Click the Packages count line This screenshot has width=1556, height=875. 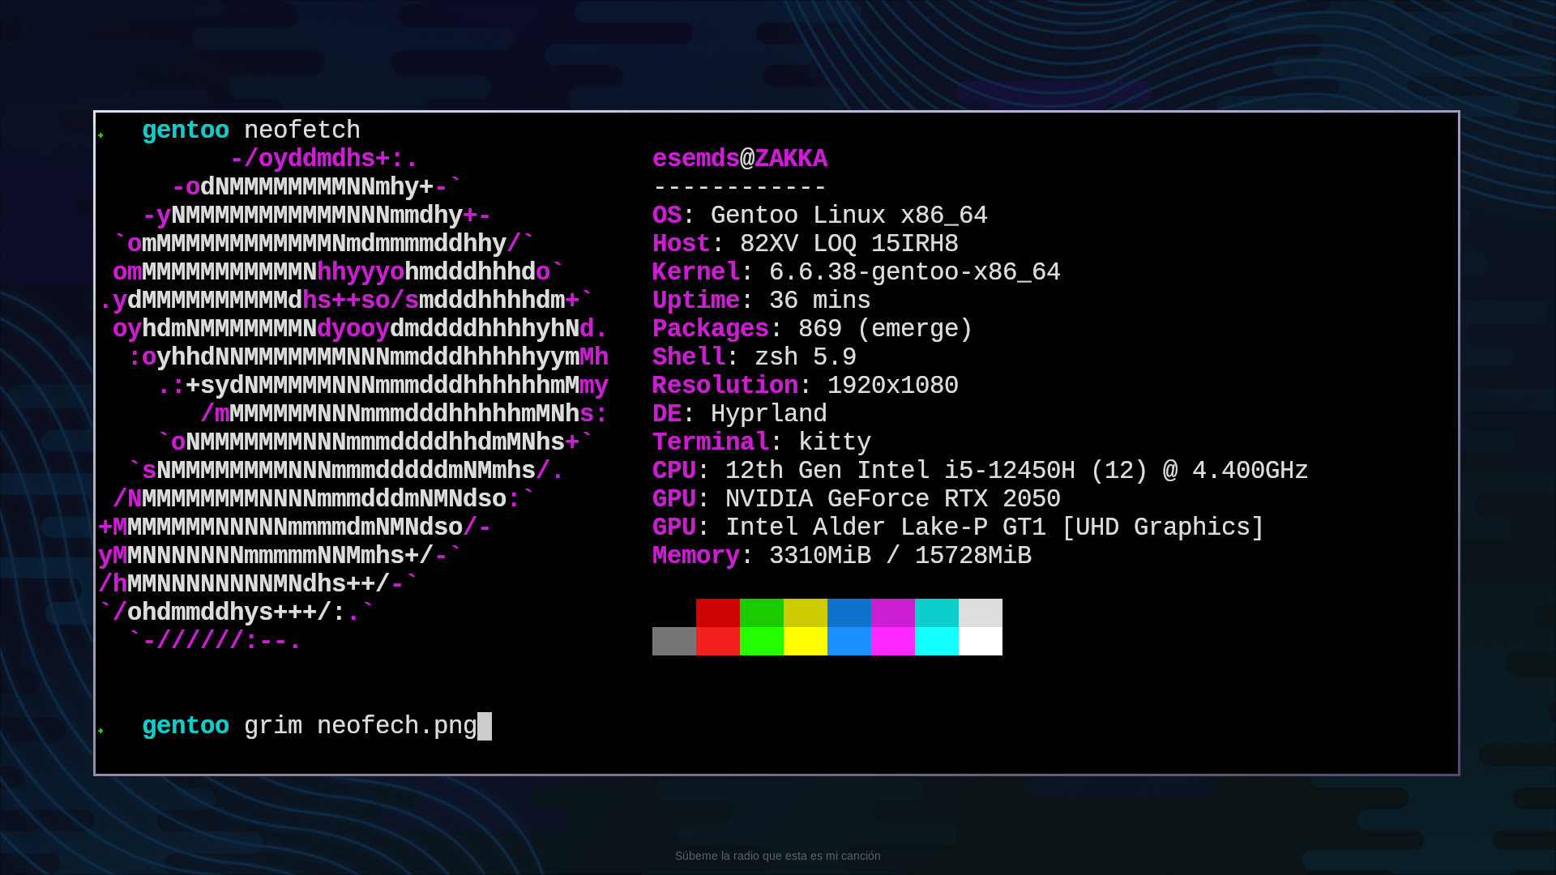[811, 329]
